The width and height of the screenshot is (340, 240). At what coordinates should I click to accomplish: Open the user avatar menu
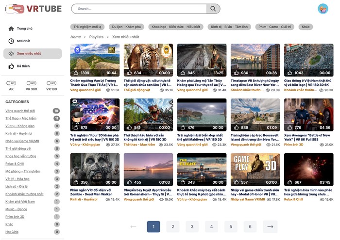coord(323,9)
